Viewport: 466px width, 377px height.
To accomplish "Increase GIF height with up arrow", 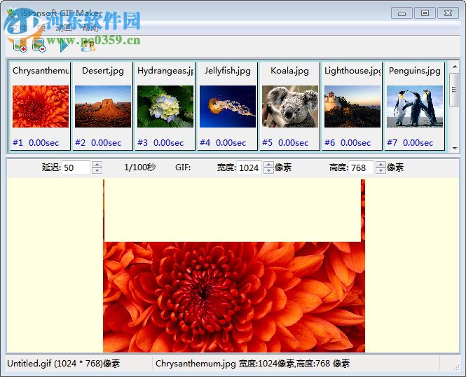I will click(x=381, y=164).
